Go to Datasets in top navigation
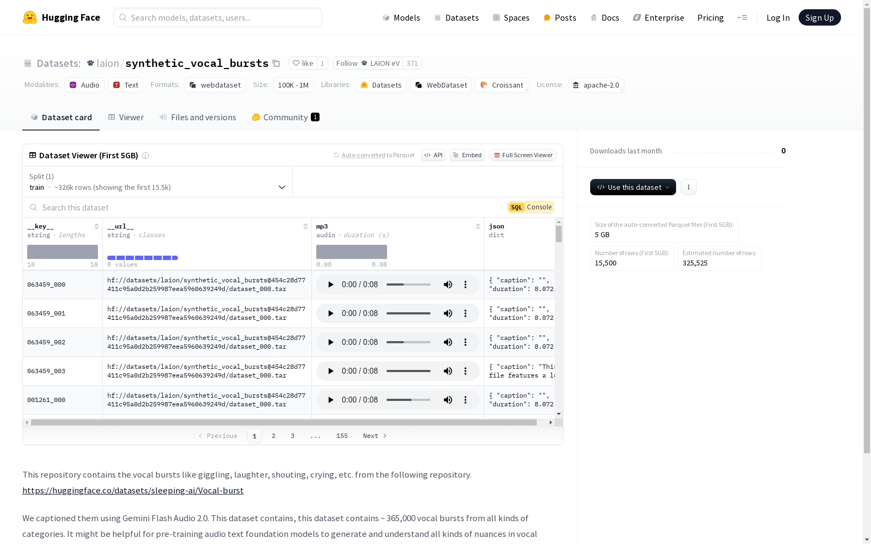This screenshot has height=544, width=871. pyautogui.click(x=456, y=17)
